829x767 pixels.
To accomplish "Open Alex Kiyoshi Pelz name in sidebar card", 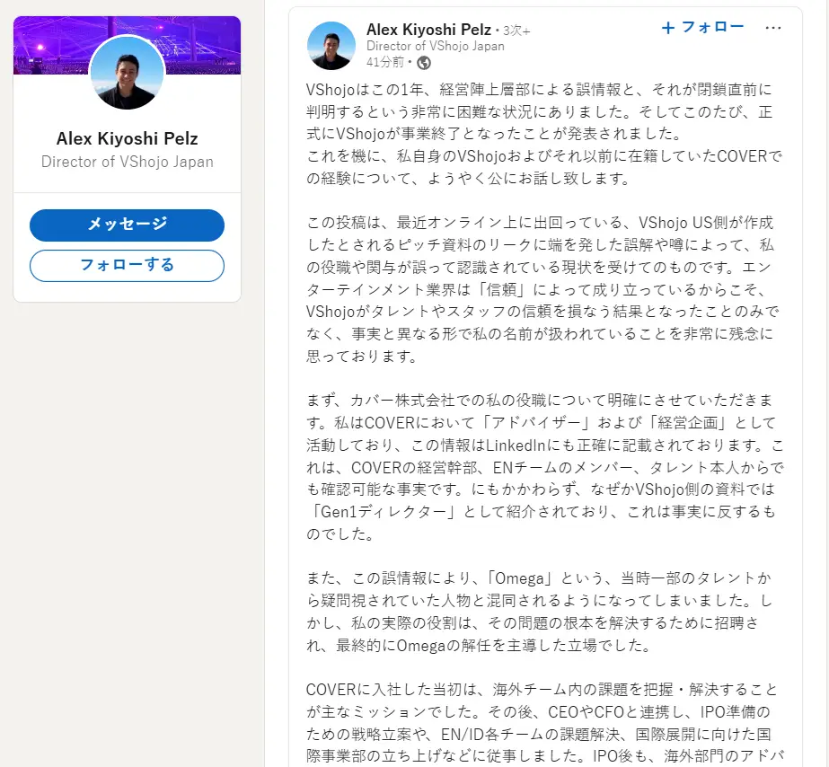I will 127,138.
